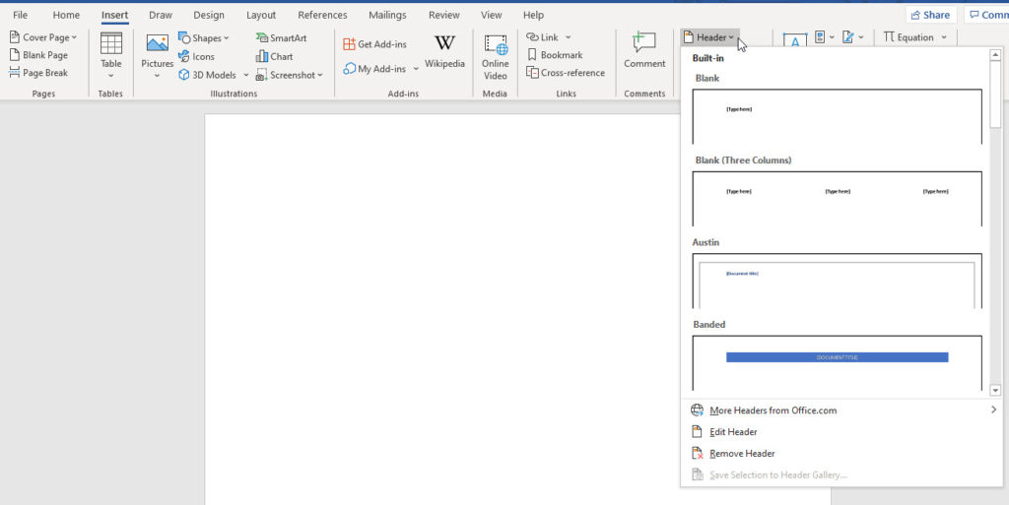Open the Layout ribbon tab

tap(260, 15)
